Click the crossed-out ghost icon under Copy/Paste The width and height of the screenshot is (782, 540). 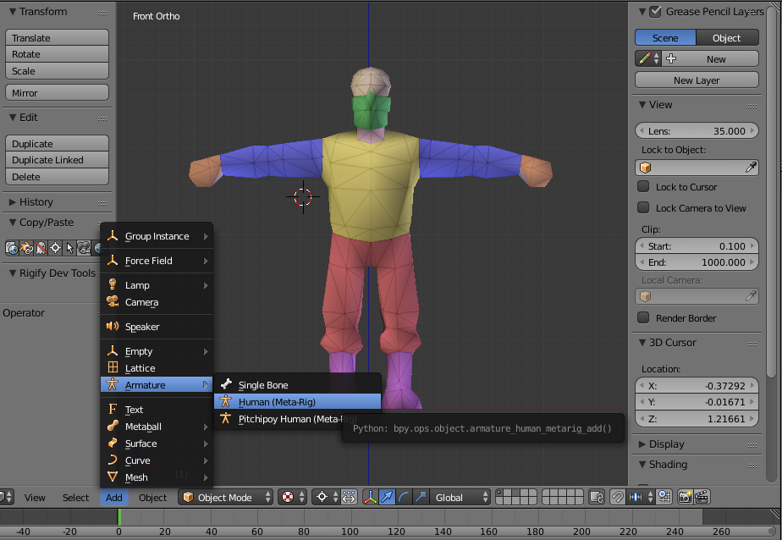click(41, 248)
